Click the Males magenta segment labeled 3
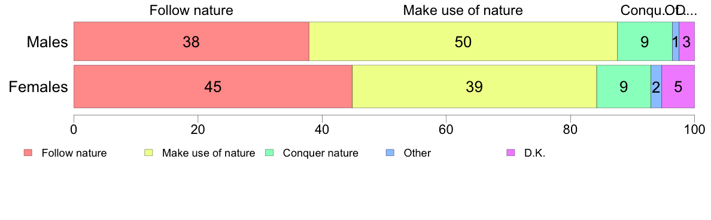Viewport: 711px width, 220px height. [x=686, y=41]
